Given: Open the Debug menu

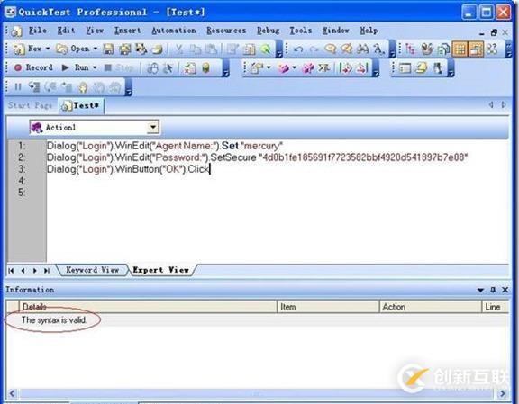Looking at the screenshot, I should click(269, 31).
